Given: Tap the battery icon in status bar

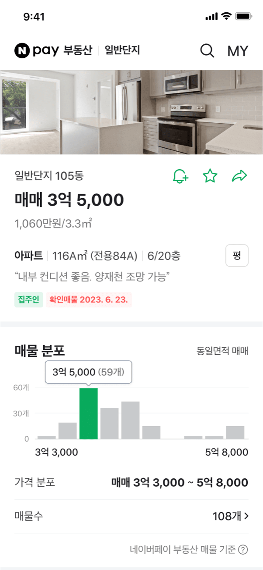Looking at the screenshot, I should click(x=243, y=17).
